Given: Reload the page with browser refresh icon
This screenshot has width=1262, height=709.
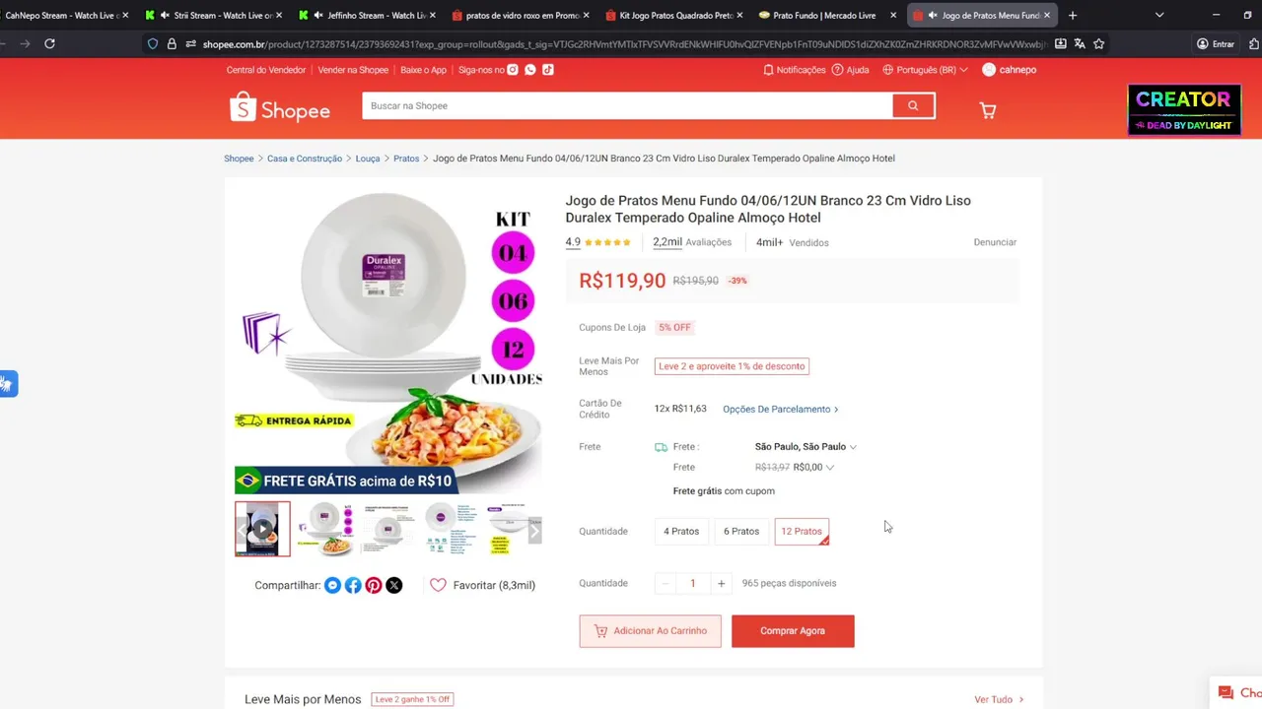Looking at the screenshot, I should point(49,43).
